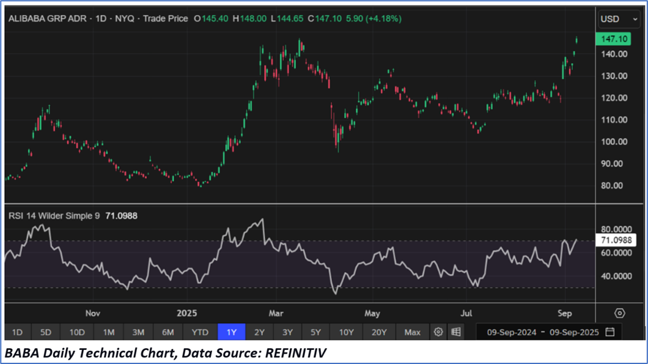Click the 40.0000 RSI axis label

616,276
